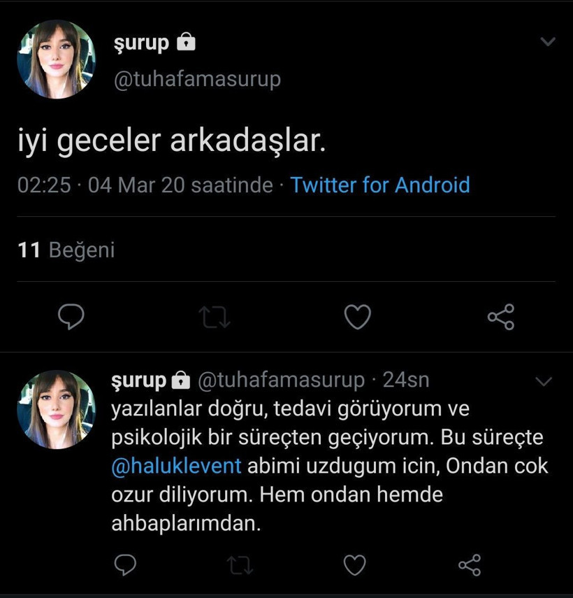Reply to the reply tweet
The width and height of the screenshot is (573, 598).
pos(125,566)
